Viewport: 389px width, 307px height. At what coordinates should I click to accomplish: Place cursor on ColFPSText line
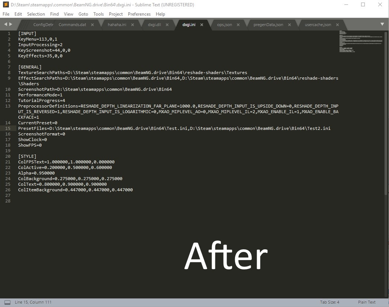[x=66, y=162]
